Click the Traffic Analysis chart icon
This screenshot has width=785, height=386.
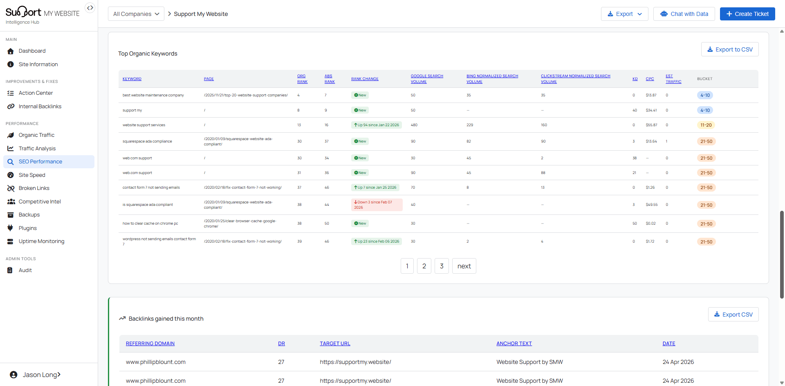tap(11, 149)
